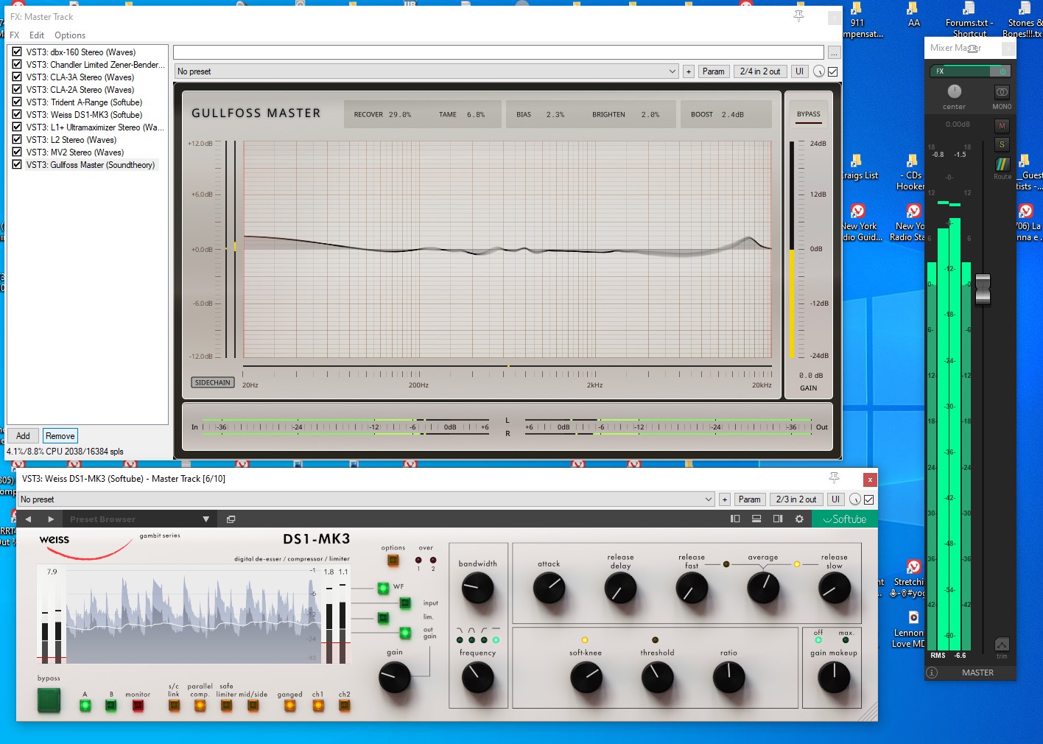The image size is (1043, 744).
Task: Solo the Master track in mixer
Action: (x=1002, y=144)
